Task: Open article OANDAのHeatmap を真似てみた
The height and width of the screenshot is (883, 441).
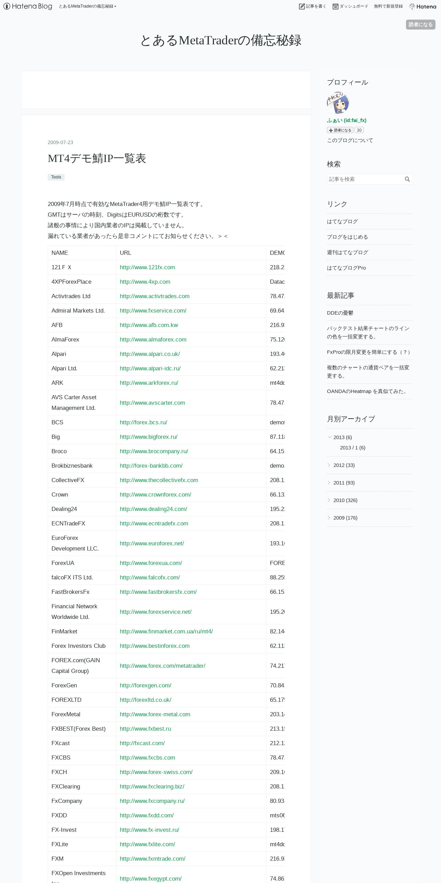Action: pos(368,391)
